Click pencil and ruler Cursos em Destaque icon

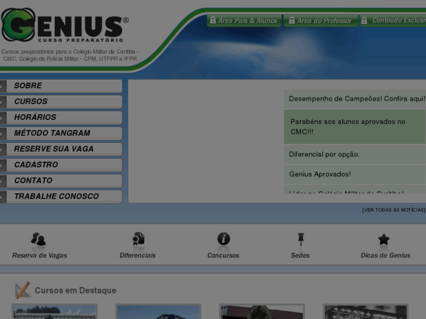click(23, 290)
